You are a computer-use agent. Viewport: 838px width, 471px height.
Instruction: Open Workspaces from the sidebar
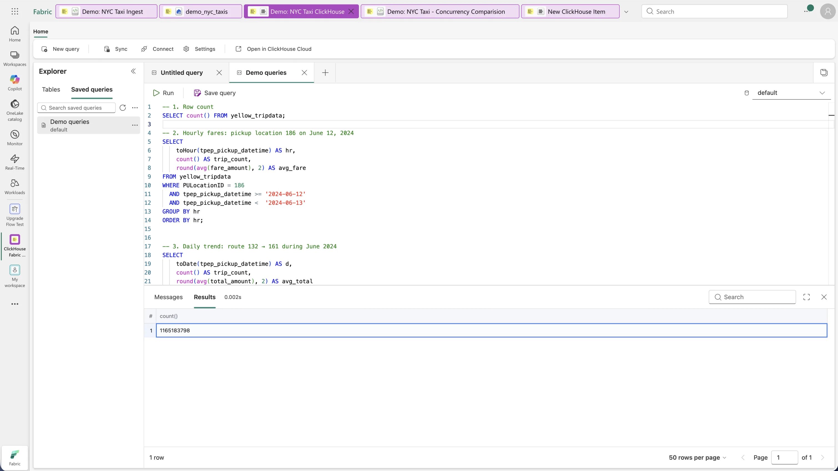point(15,58)
